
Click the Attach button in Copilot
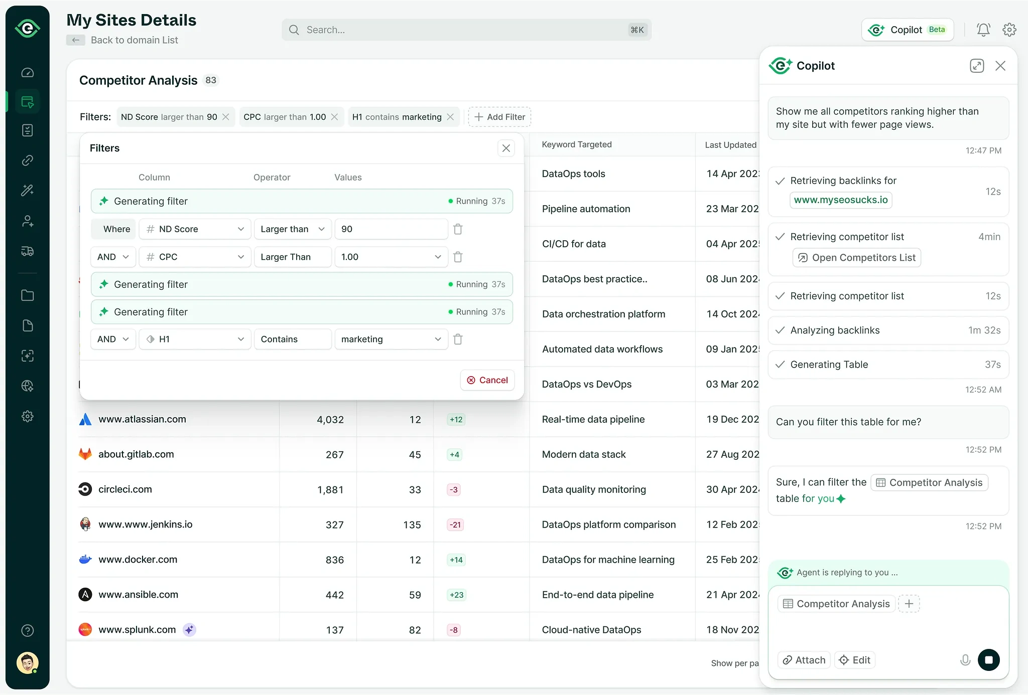tap(804, 660)
